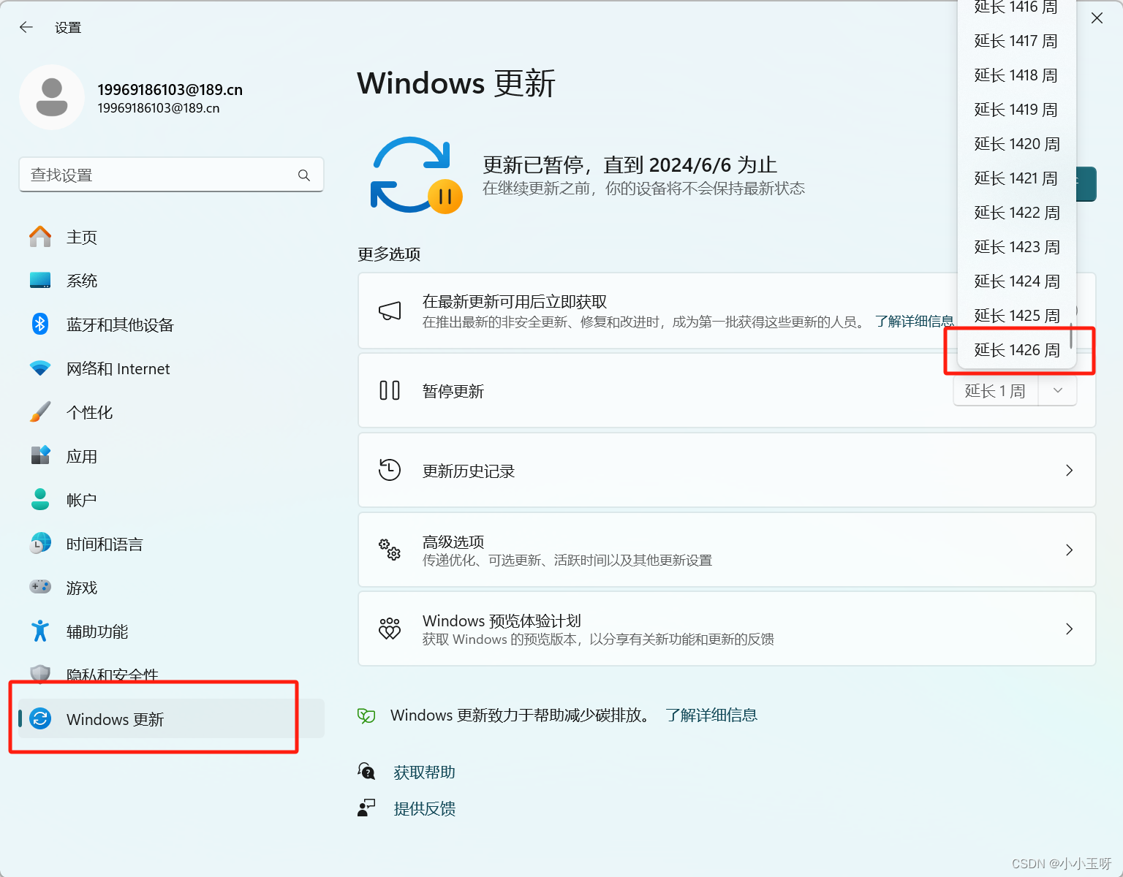Click the person icon for 帐户
The width and height of the screenshot is (1123, 877).
point(40,499)
